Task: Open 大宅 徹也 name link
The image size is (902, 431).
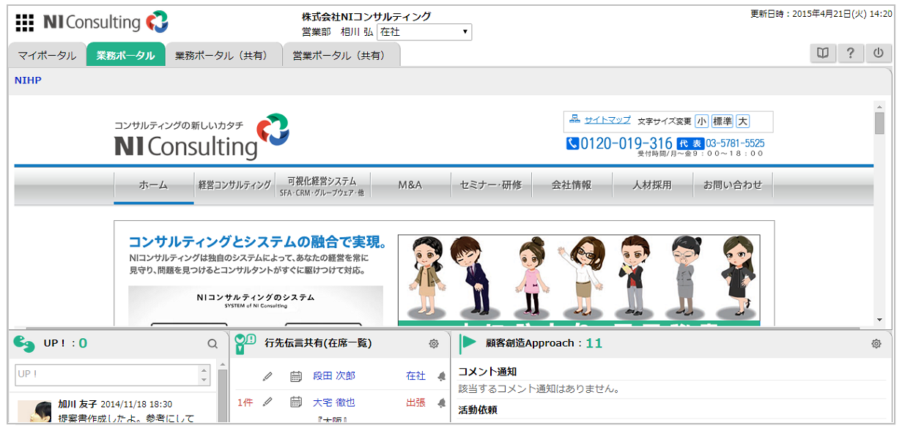Action: [x=334, y=402]
